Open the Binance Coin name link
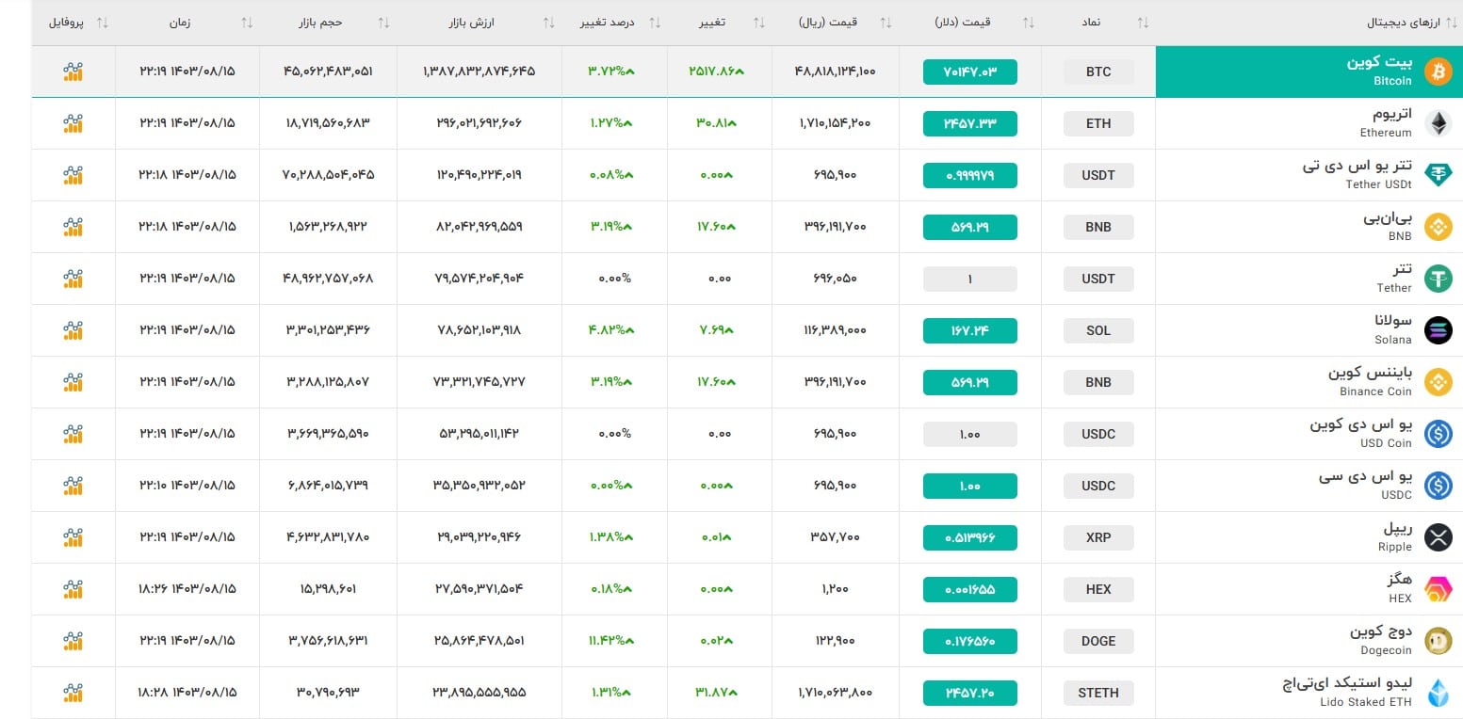This screenshot has height=719, width=1463. tap(1371, 382)
